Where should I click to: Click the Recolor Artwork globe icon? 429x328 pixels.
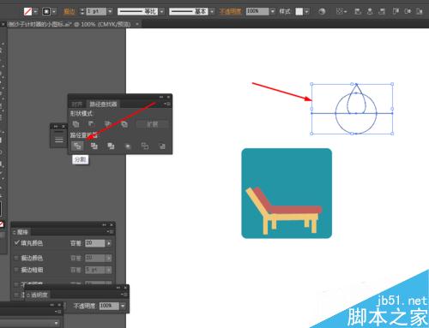[322, 11]
